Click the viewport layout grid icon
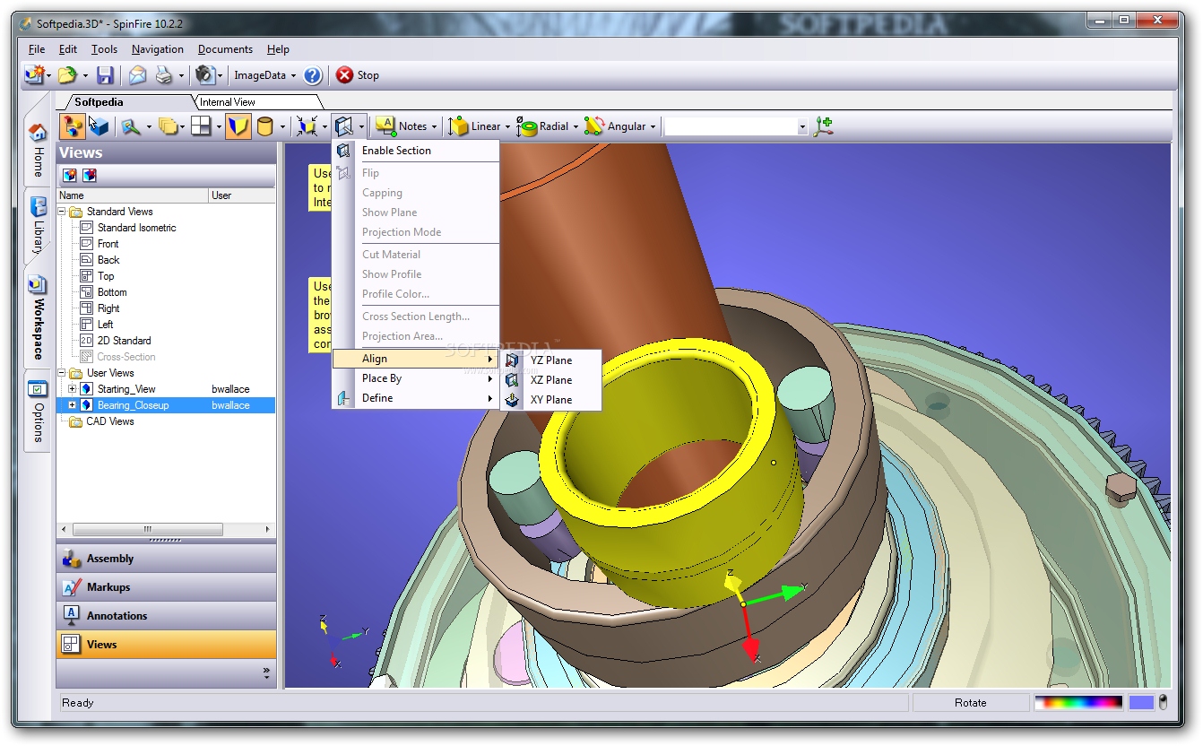1203x746 pixels. pos(201,126)
